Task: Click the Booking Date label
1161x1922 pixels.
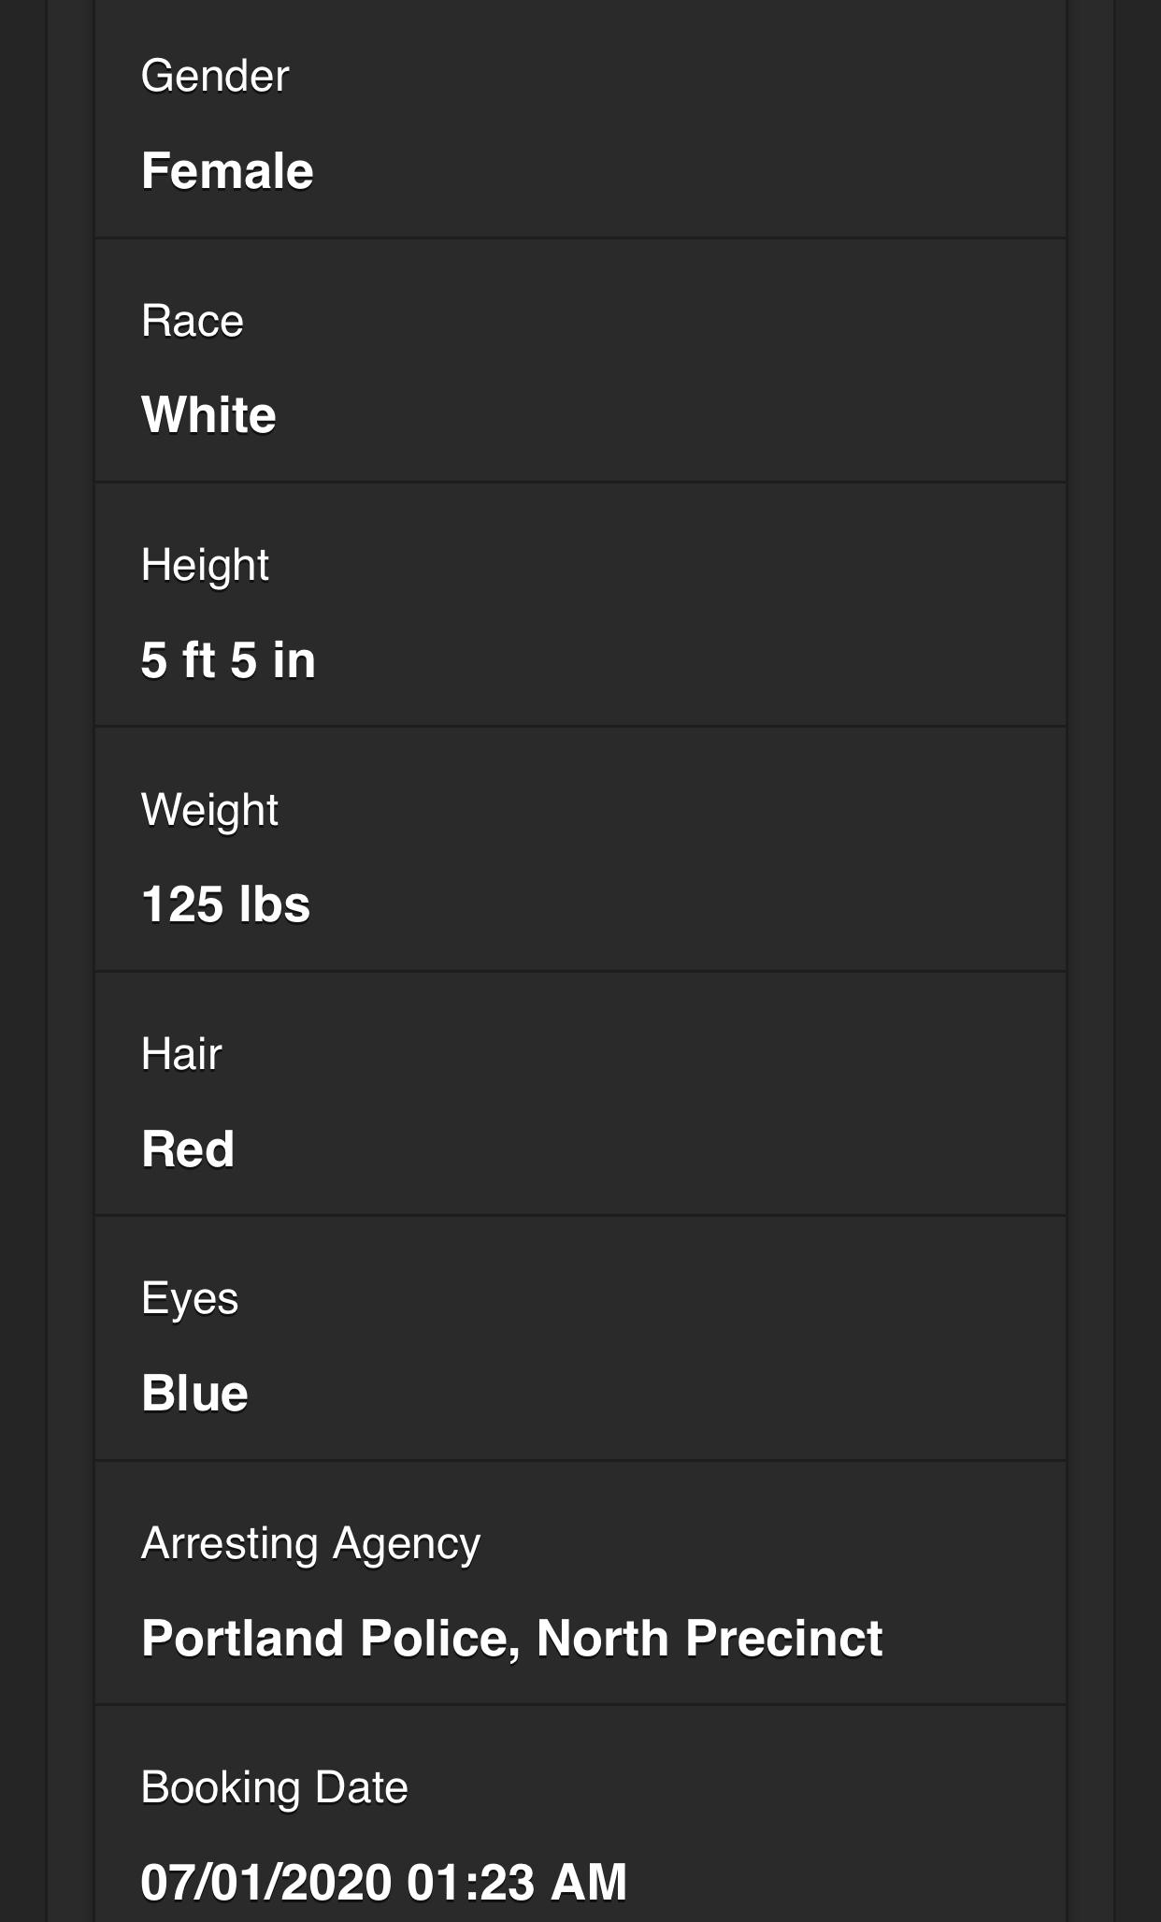Action: tap(274, 1787)
